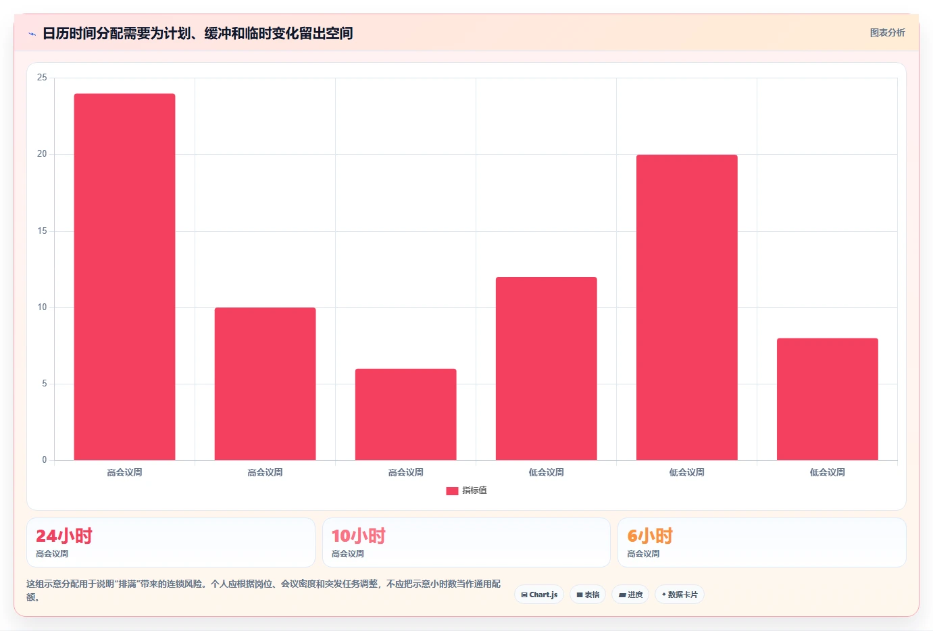Select the 数据卡片 tag chip

point(680,595)
